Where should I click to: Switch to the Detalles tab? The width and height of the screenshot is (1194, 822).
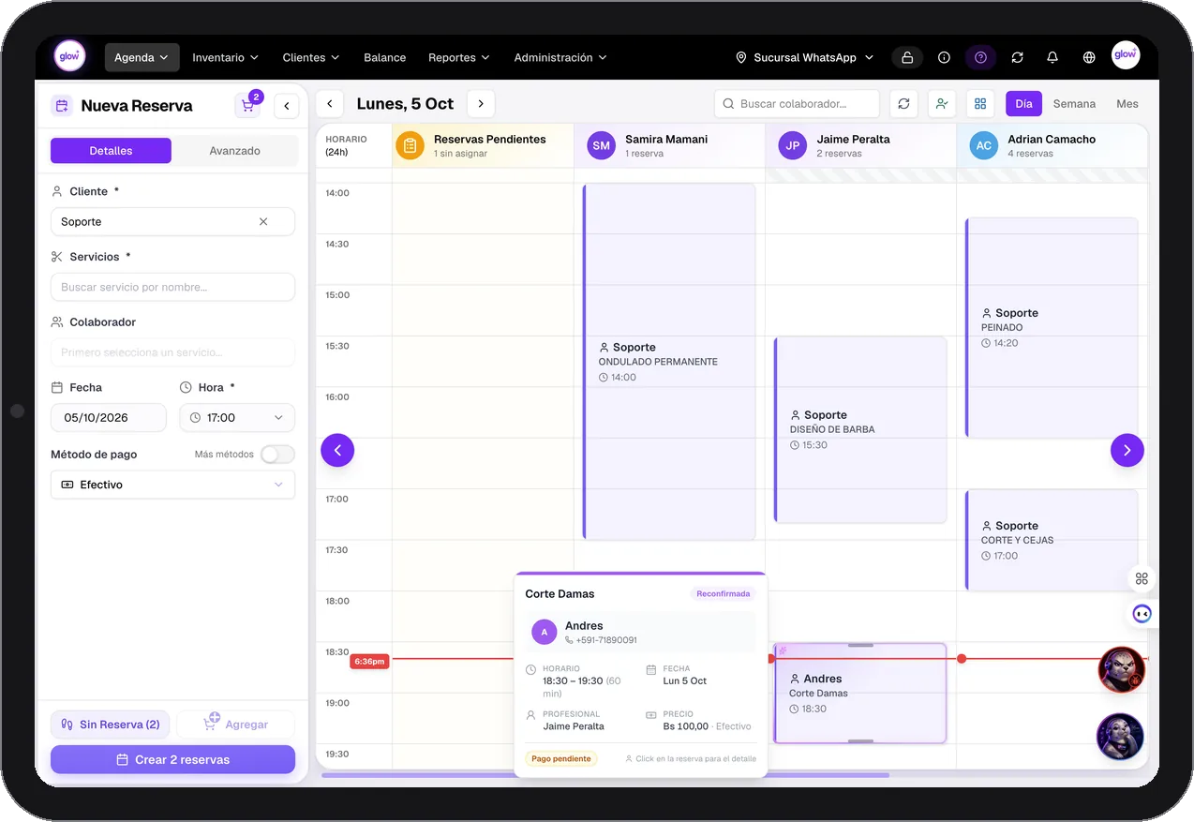(x=111, y=151)
